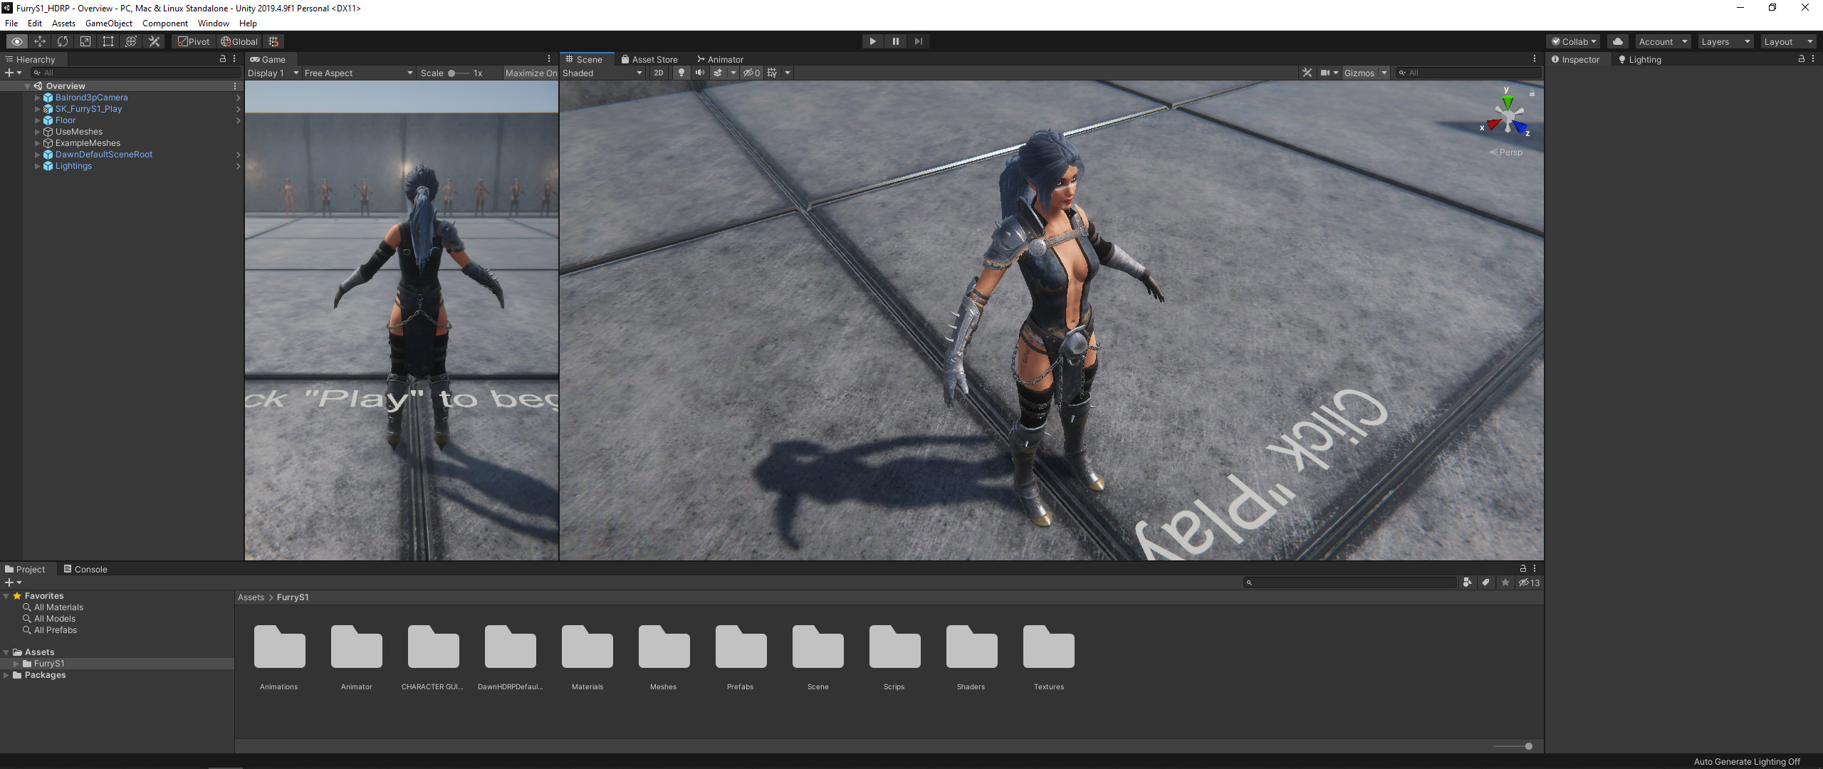Click the blue Z axis on scene gizmo
This screenshot has height=769, width=1823.
pos(1520,127)
